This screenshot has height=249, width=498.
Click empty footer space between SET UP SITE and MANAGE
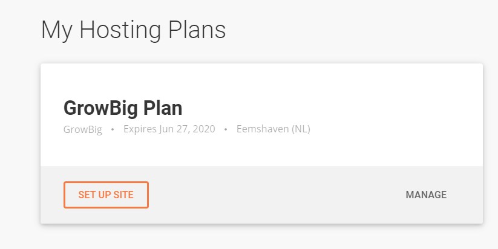click(x=277, y=195)
